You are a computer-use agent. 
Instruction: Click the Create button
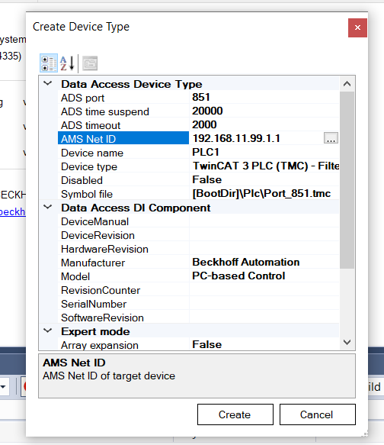235,414
